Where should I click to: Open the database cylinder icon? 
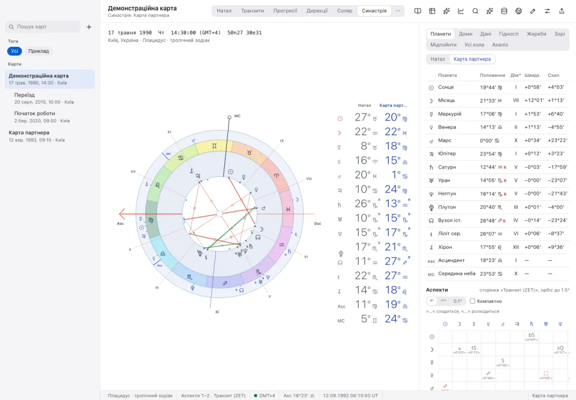point(504,11)
